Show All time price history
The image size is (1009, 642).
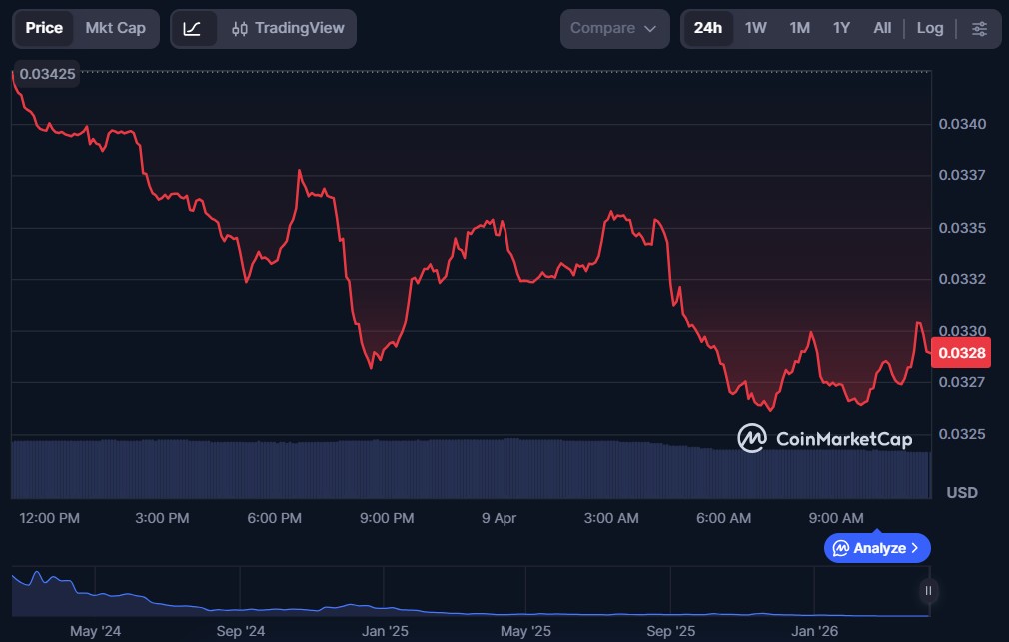point(882,28)
